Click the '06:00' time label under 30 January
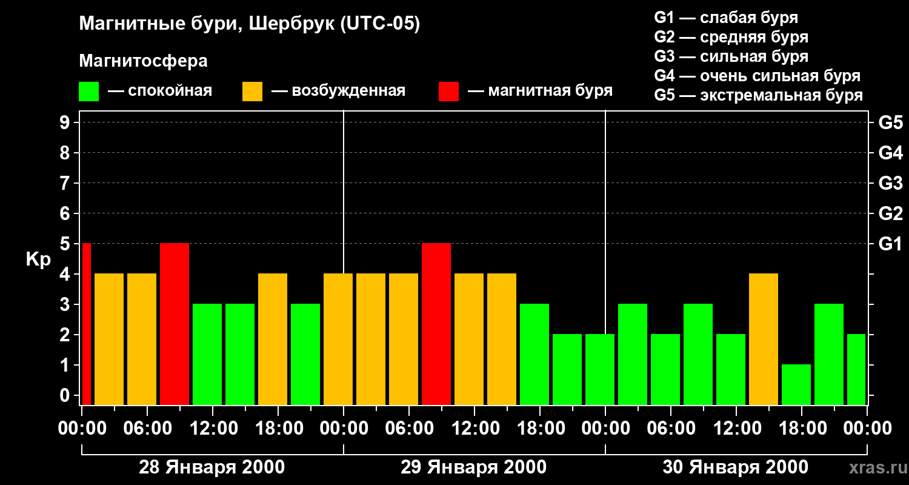 671,429
